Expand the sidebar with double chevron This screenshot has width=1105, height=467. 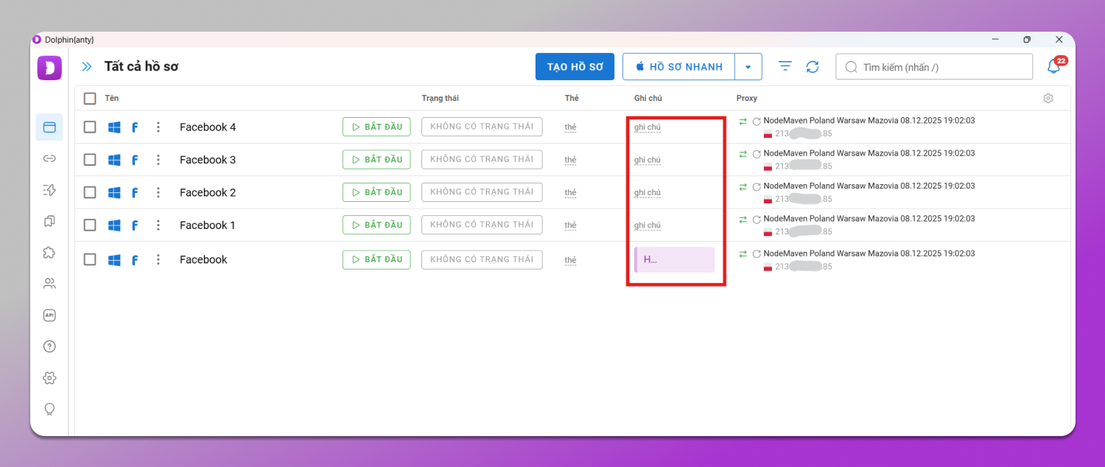(x=87, y=67)
